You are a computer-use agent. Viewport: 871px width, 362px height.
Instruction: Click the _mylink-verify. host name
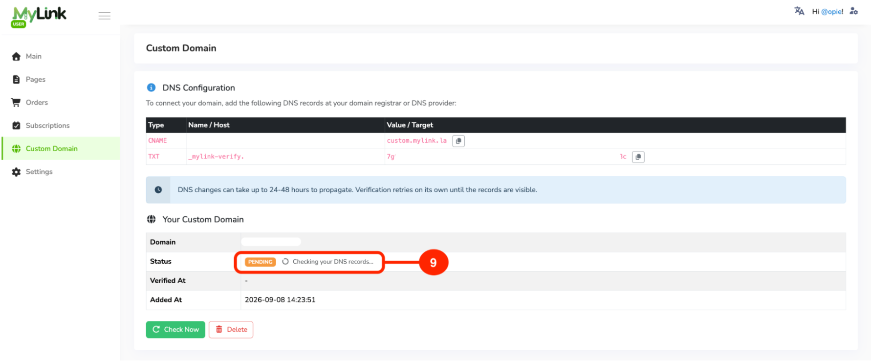click(216, 157)
